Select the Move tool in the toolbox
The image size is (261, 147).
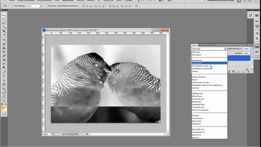tap(4, 16)
